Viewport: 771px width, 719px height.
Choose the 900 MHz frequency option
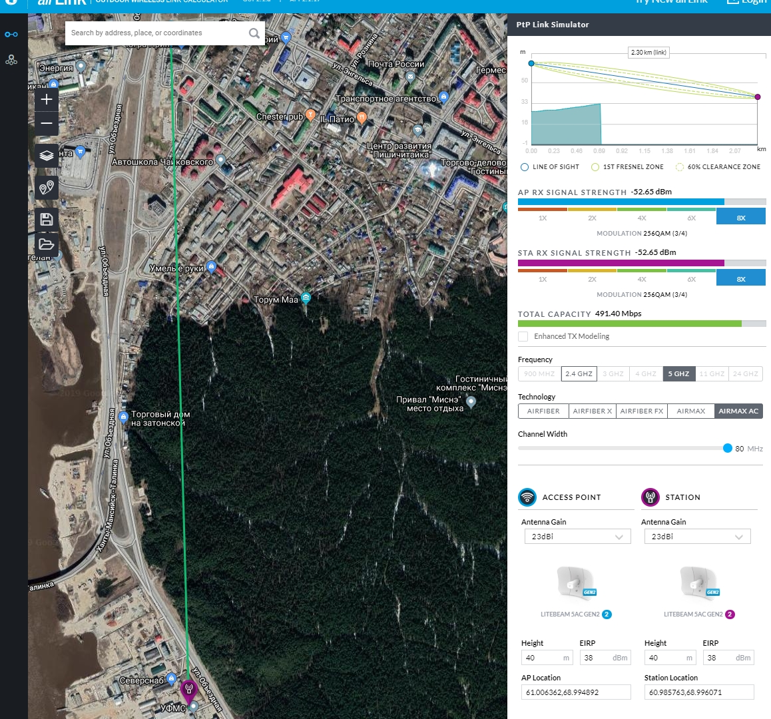(539, 373)
